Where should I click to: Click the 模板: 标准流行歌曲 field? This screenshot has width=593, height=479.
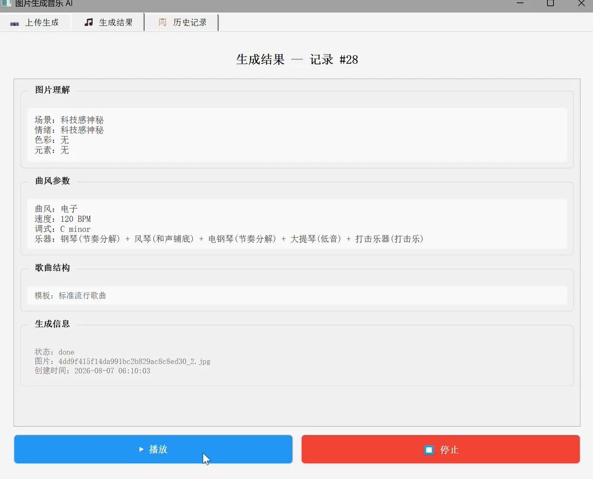297,295
